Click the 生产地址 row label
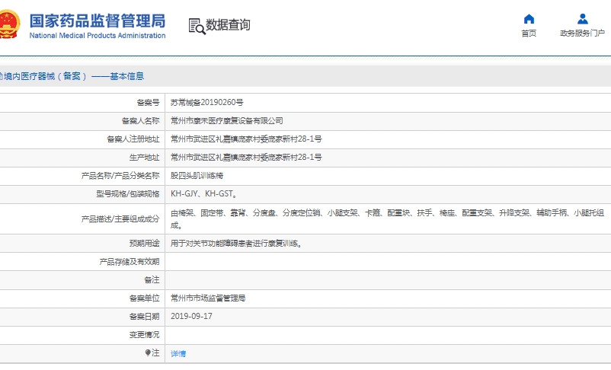Viewport: 611px width, 370px height. 145,158
